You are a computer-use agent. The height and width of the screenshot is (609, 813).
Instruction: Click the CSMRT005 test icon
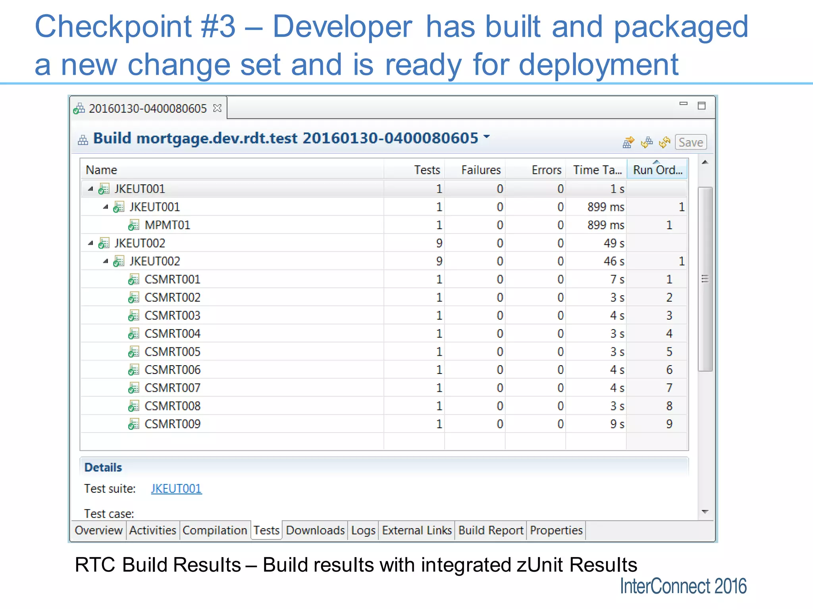[134, 352]
